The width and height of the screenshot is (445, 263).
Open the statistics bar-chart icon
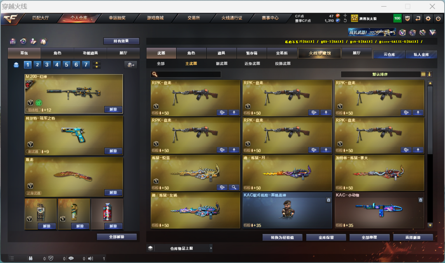click(x=13, y=42)
